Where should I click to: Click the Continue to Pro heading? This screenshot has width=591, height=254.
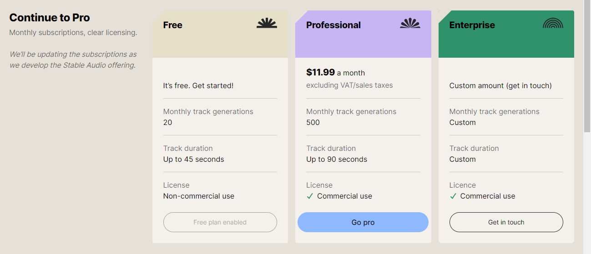tap(50, 18)
